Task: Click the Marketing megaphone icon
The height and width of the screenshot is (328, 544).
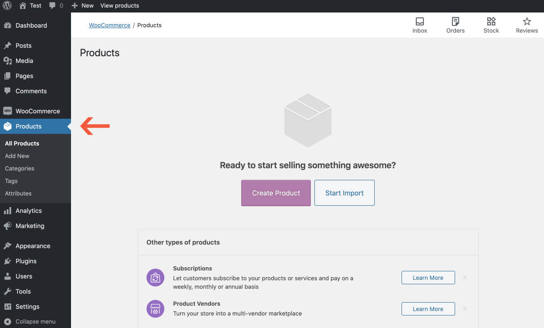Action: click(x=8, y=226)
